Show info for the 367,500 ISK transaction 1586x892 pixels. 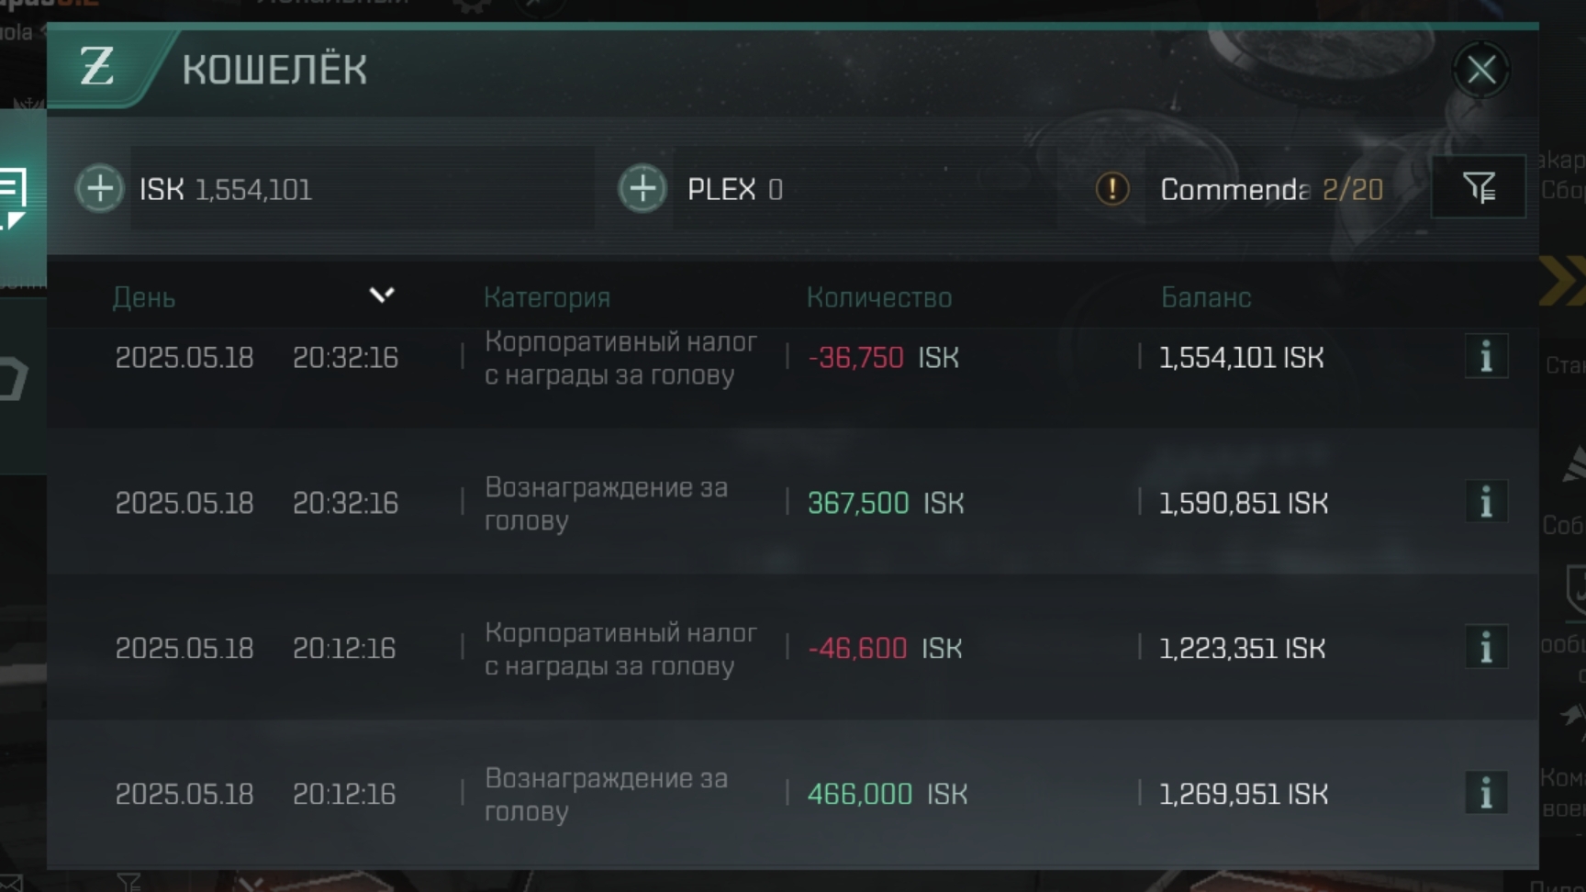[1486, 502]
